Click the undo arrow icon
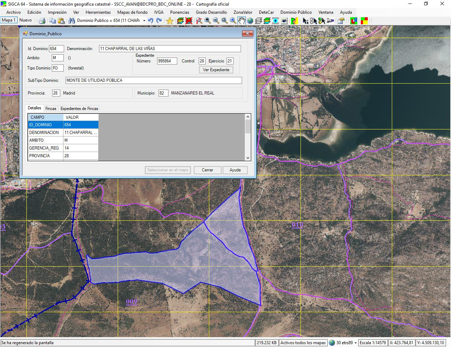This screenshot has height=347, width=451. tap(151, 20)
